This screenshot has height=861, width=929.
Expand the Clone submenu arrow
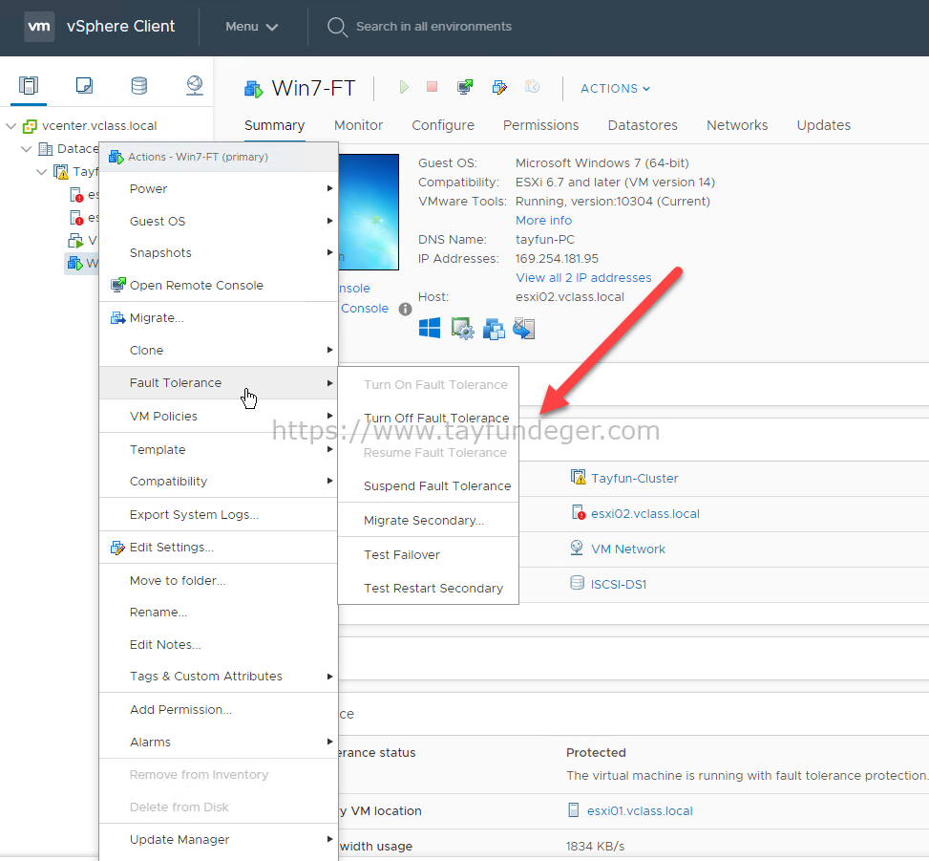(x=329, y=350)
